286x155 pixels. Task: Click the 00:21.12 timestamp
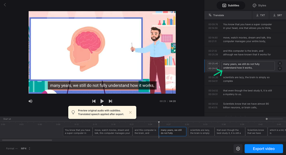pos(212,51)
